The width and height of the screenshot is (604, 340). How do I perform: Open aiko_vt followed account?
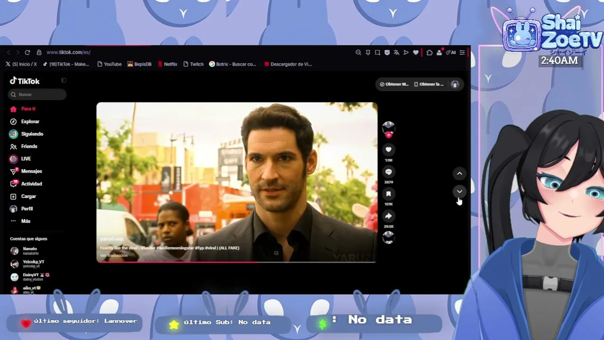[26, 289]
